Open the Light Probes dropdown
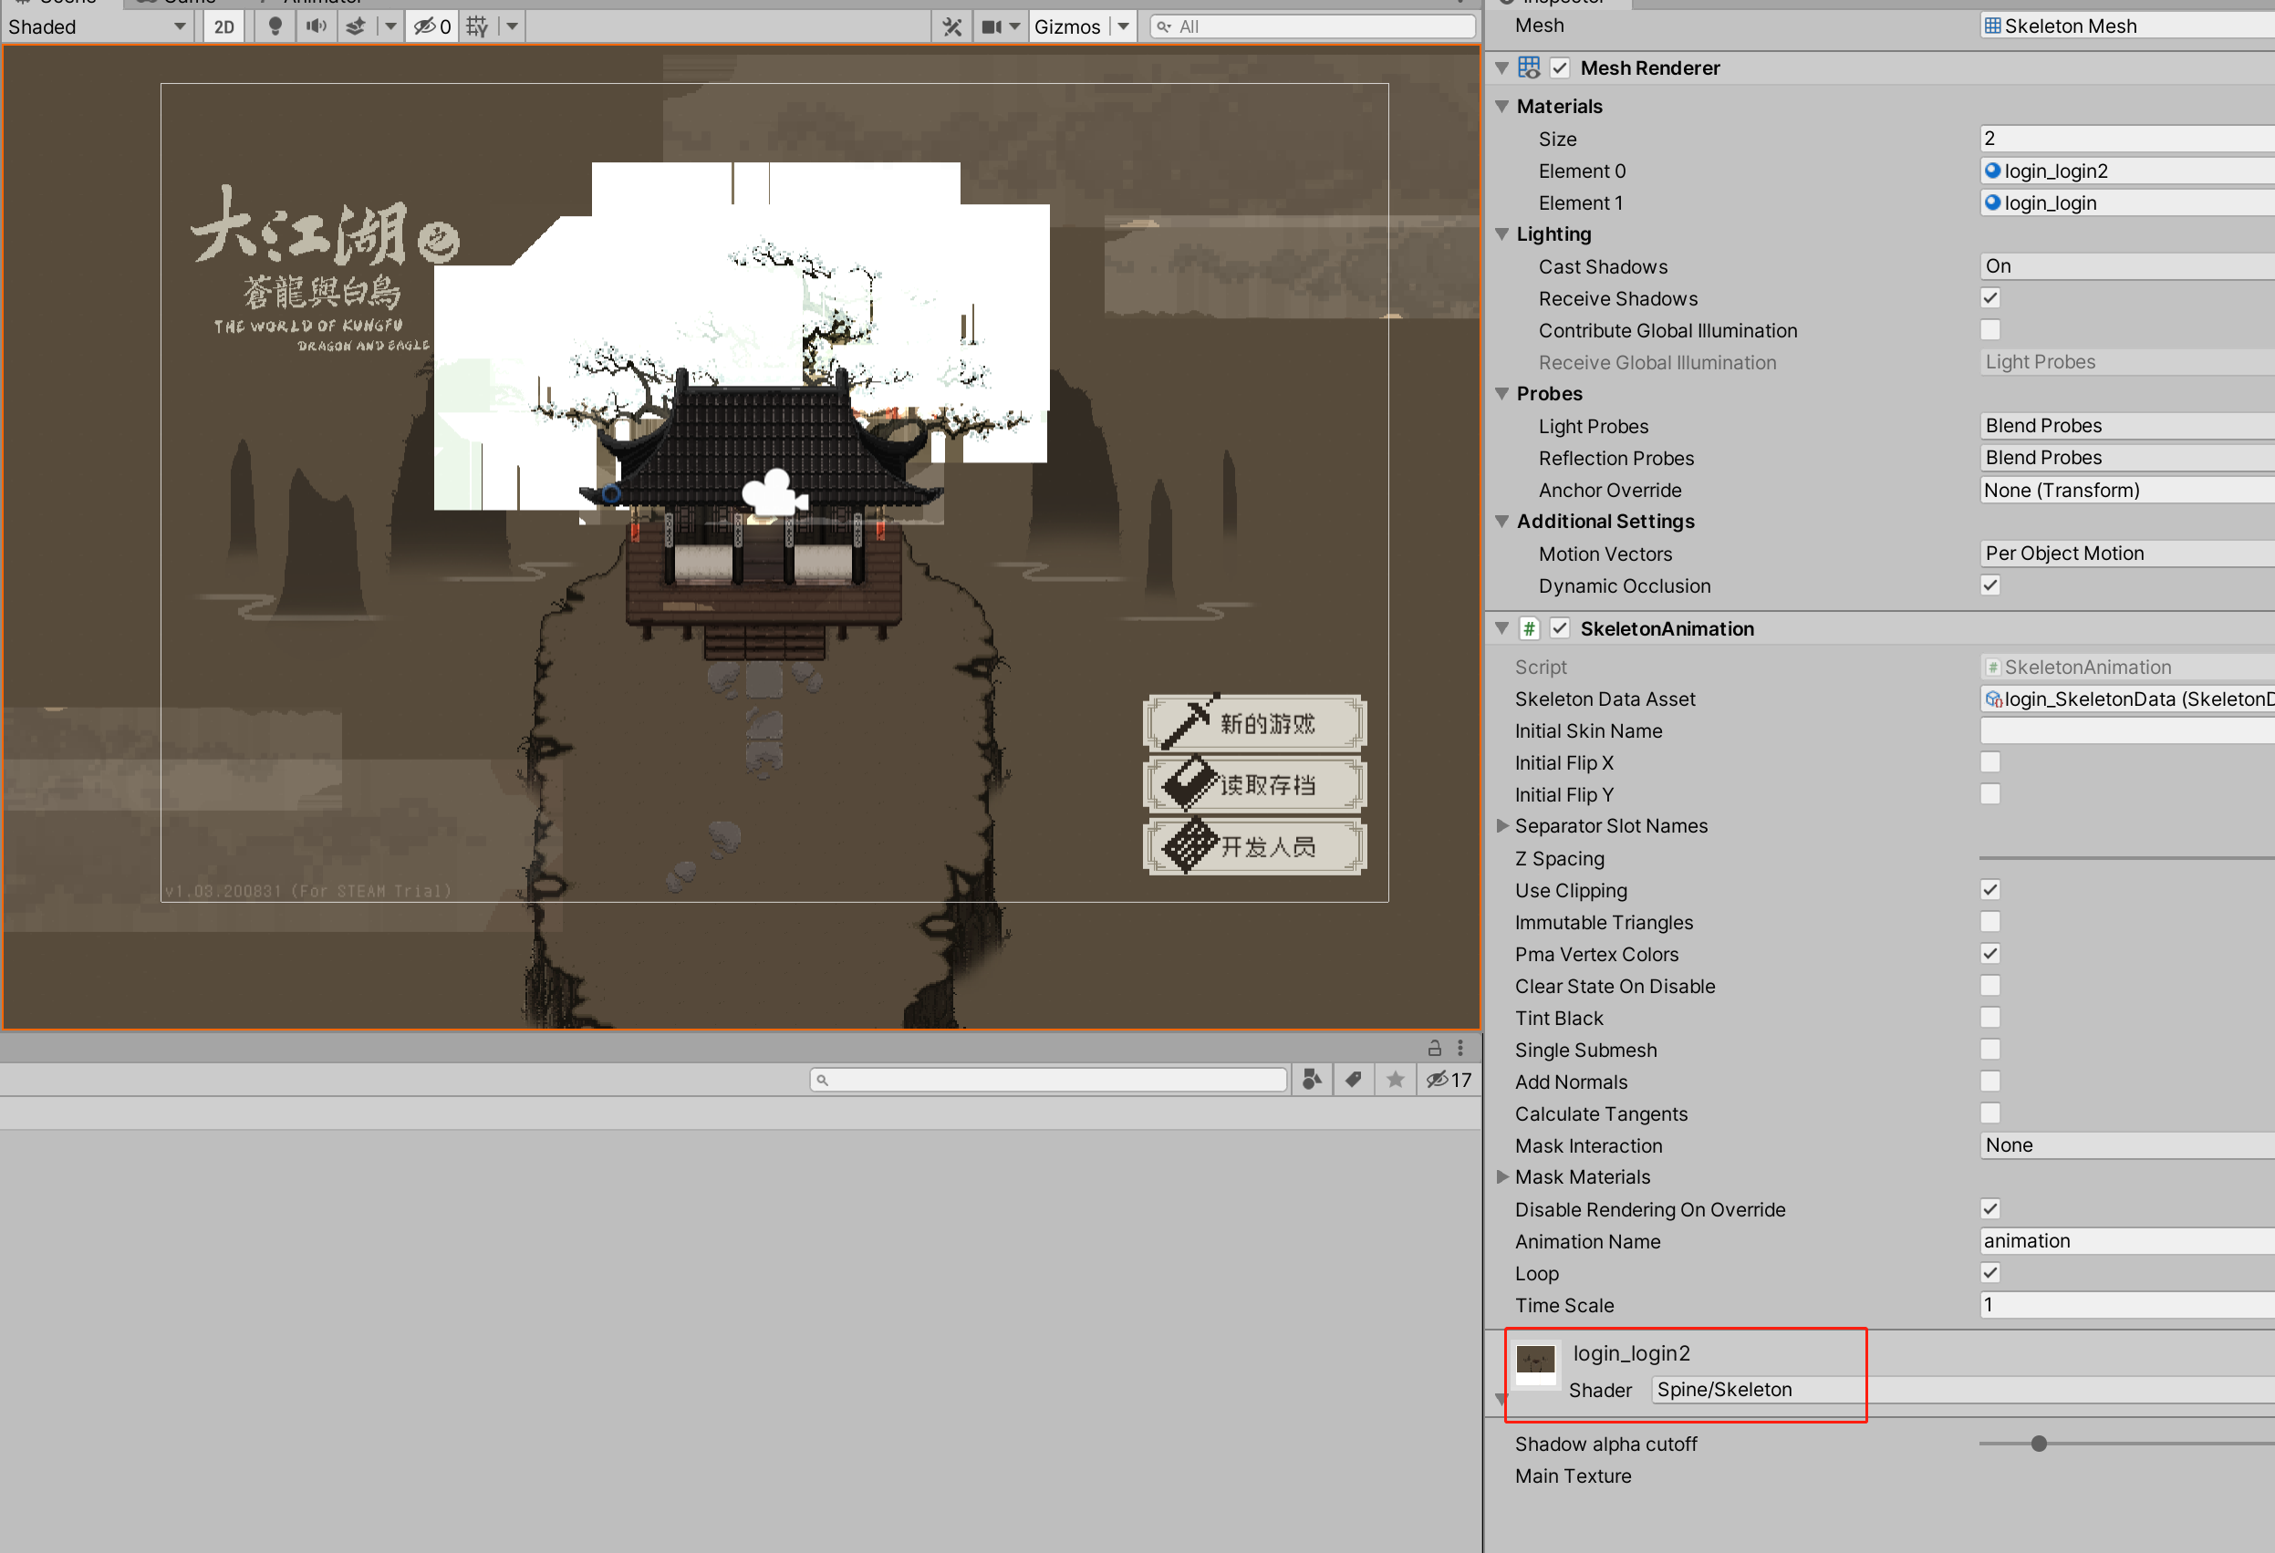 [2126, 426]
